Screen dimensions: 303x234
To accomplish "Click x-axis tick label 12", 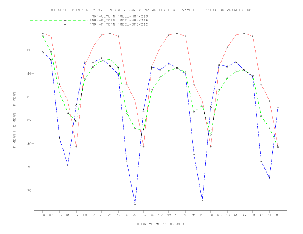I will (77, 215).
